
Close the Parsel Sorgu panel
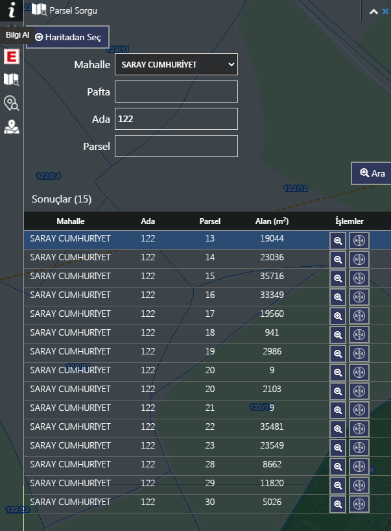tap(386, 11)
